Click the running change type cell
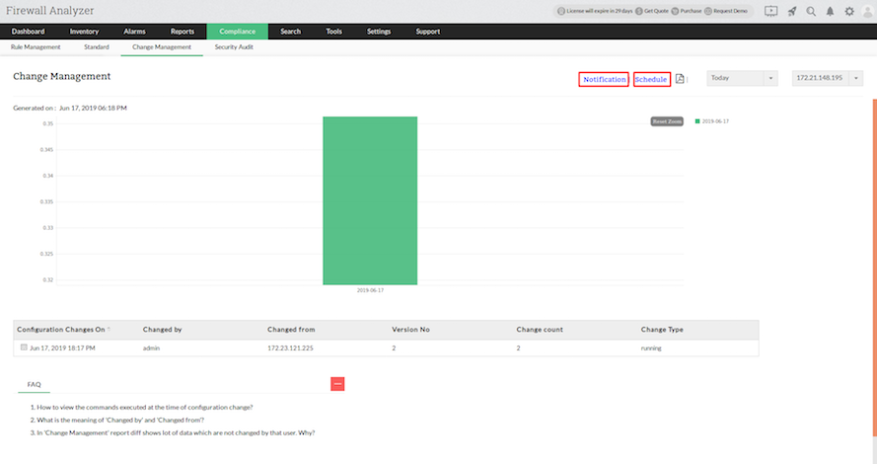The width and height of the screenshot is (877, 464). pos(651,348)
